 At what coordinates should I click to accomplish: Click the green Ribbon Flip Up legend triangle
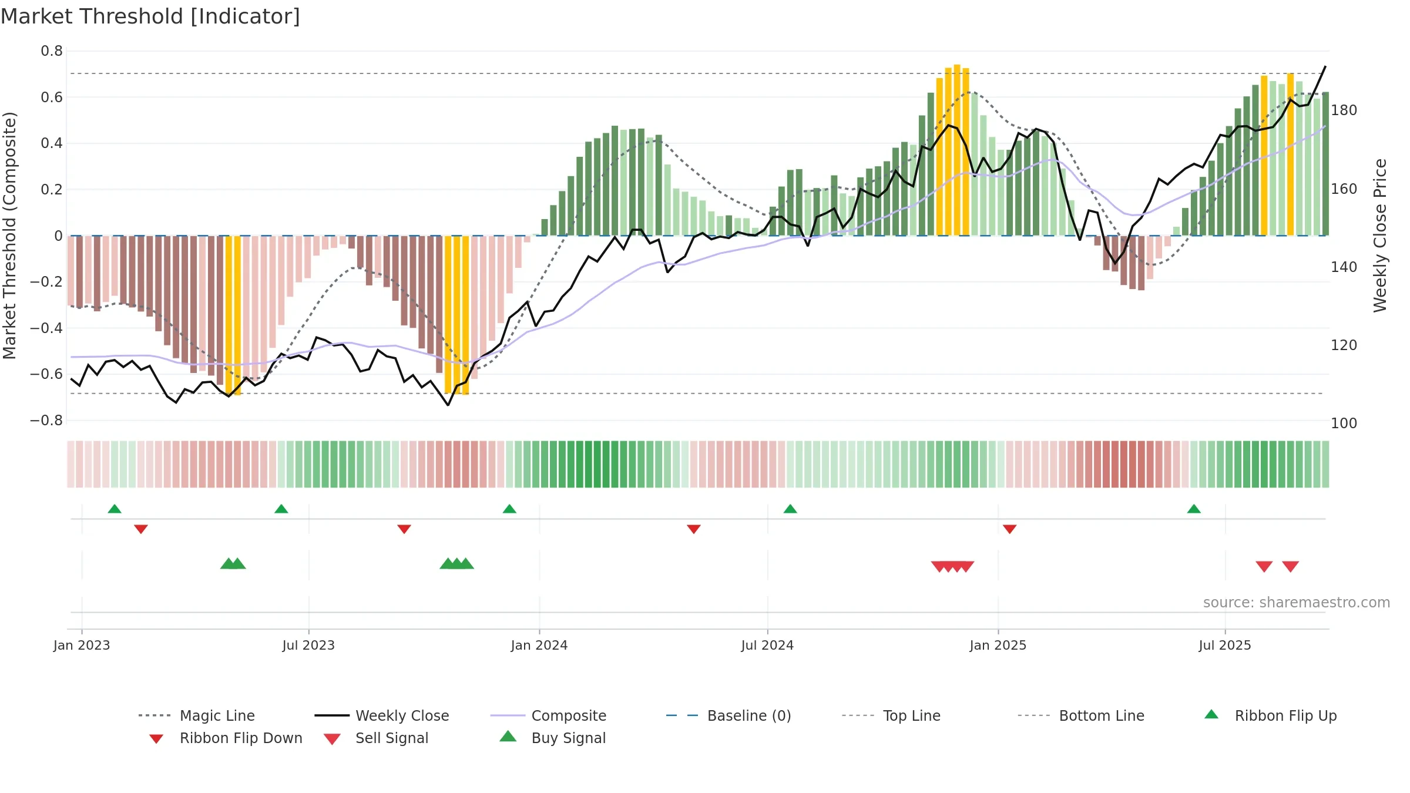tap(1211, 714)
